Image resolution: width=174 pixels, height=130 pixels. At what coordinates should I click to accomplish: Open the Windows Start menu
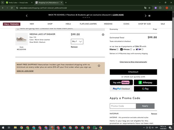3,128
